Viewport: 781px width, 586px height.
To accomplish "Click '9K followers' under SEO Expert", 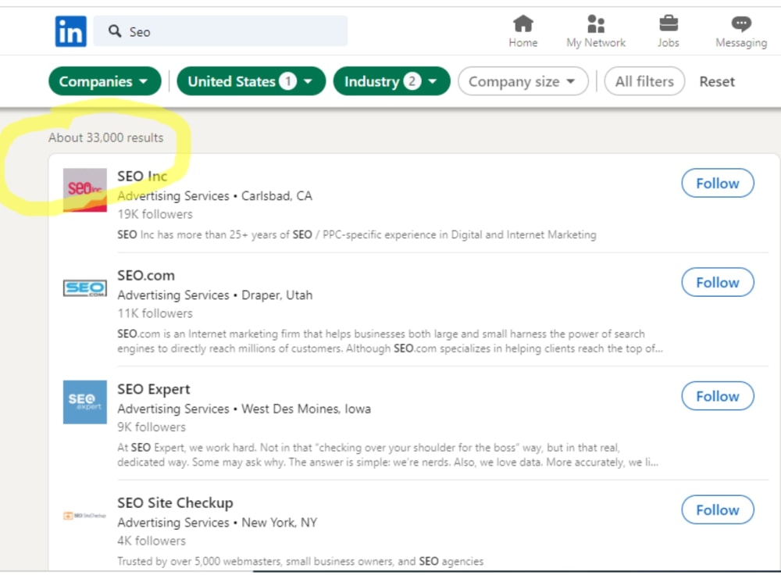I will (152, 427).
